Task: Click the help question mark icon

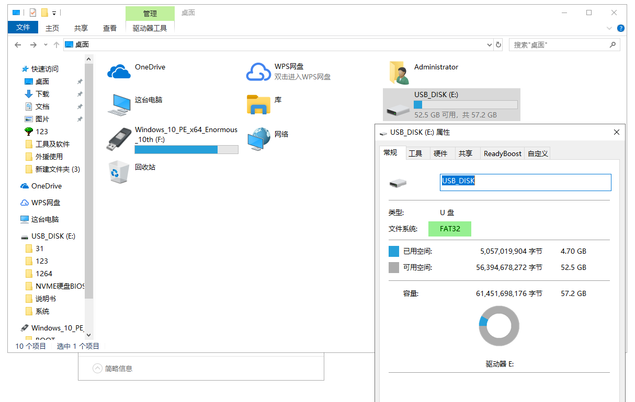Action: (621, 28)
